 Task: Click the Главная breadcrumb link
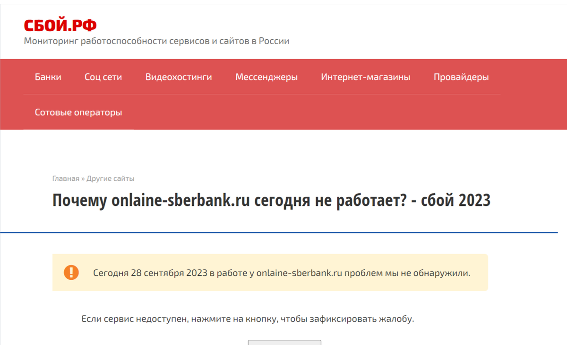pos(66,178)
